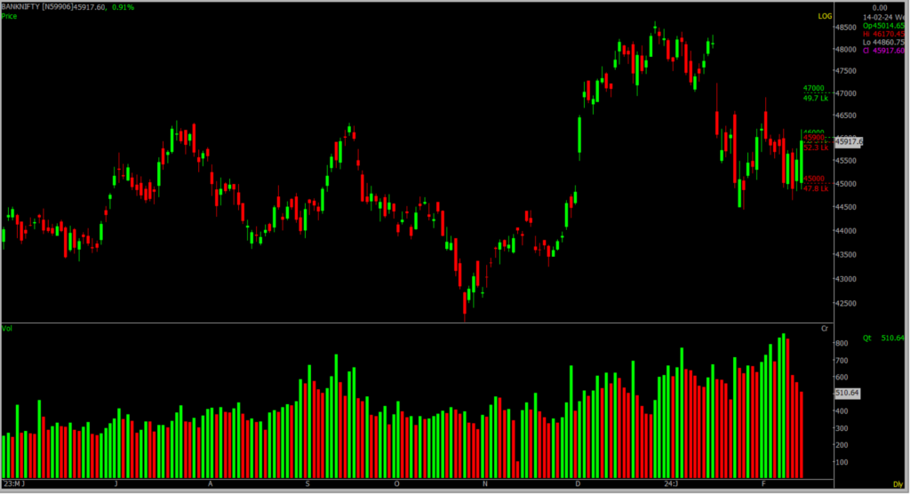Click the Cr unit label in volume pane
Screen dimensions: 910x494
coord(825,328)
